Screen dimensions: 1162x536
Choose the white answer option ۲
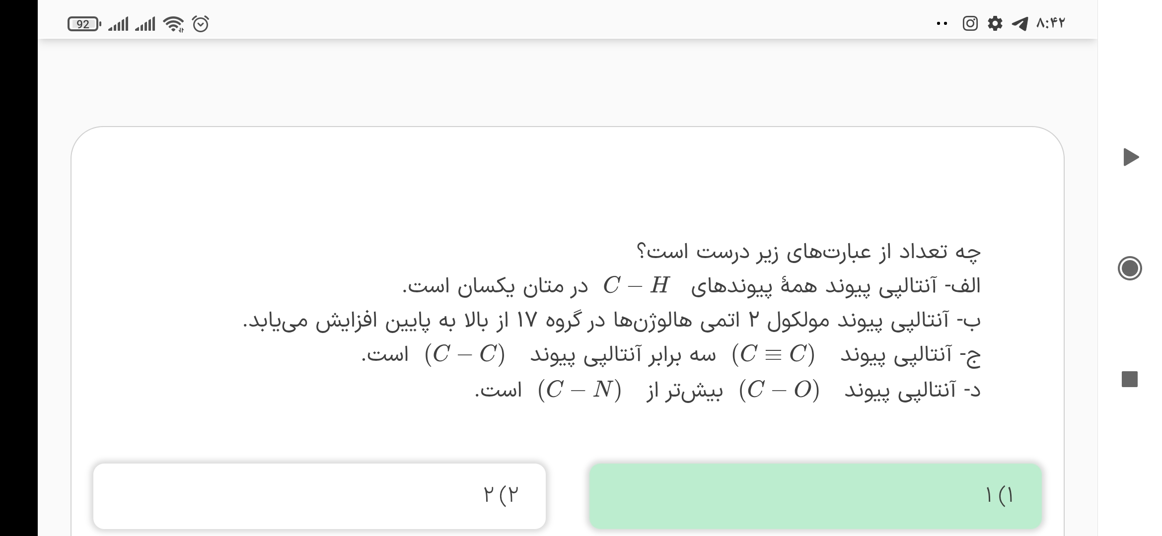tap(319, 495)
